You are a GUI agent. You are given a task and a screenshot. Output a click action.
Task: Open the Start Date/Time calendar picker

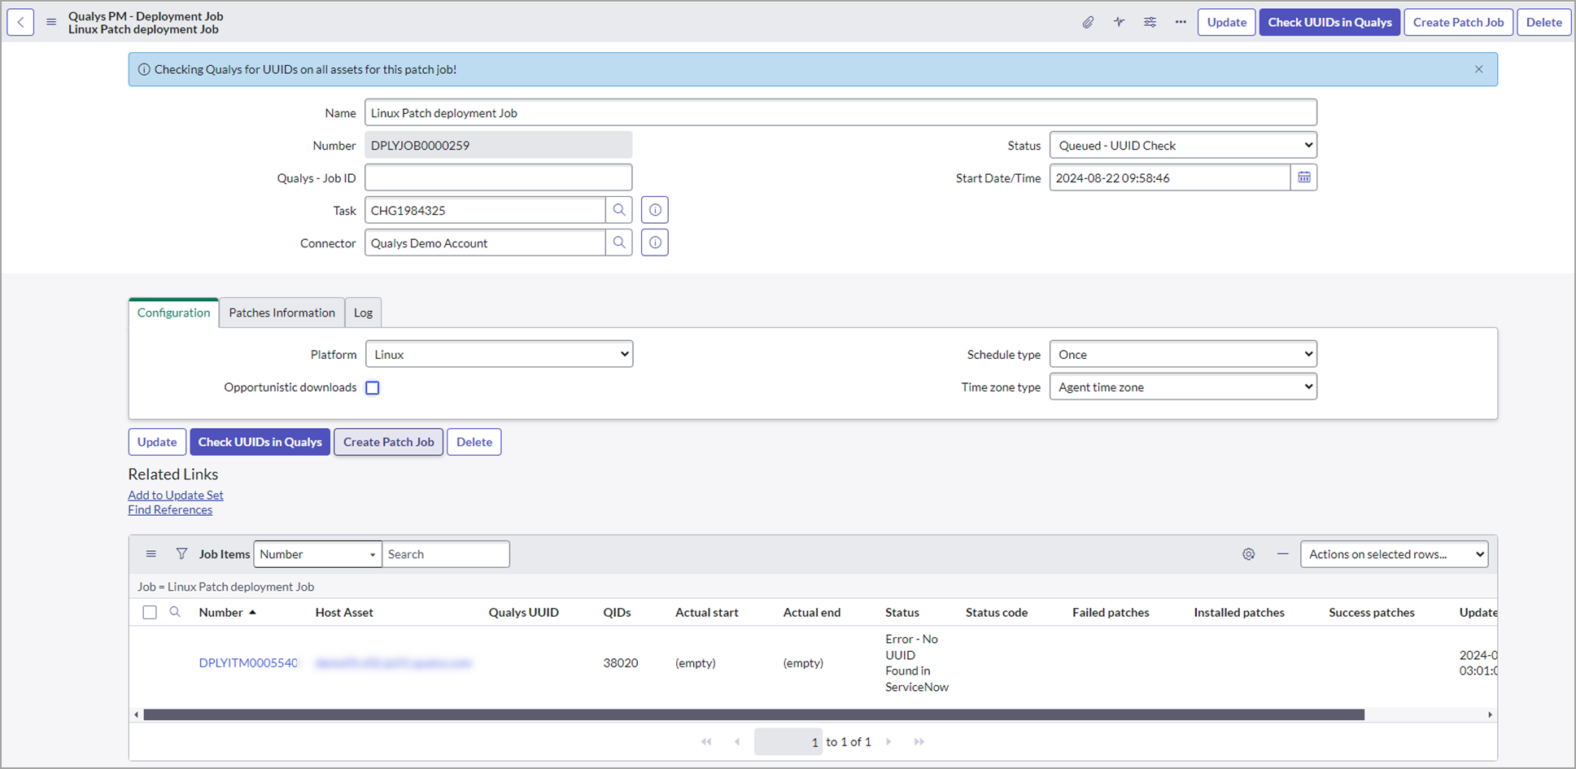pyautogui.click(x=1304, y=177)
